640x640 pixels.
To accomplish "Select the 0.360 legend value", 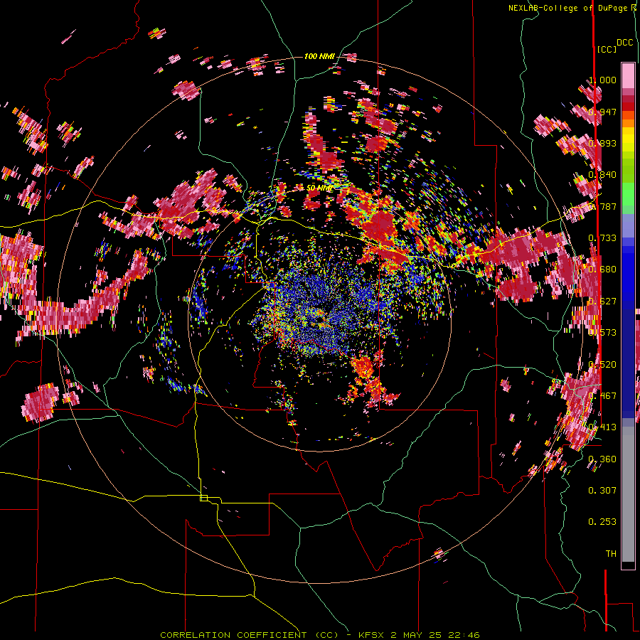I will [x=602, y=459].
